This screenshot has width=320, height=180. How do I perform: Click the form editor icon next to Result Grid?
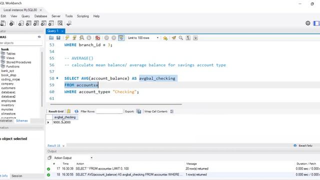pyautogui.click(x=69, y=111)
